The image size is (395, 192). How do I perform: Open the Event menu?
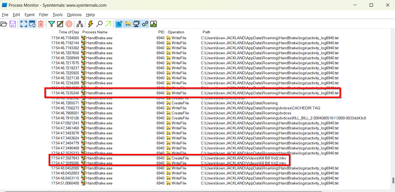click(30, 15)
